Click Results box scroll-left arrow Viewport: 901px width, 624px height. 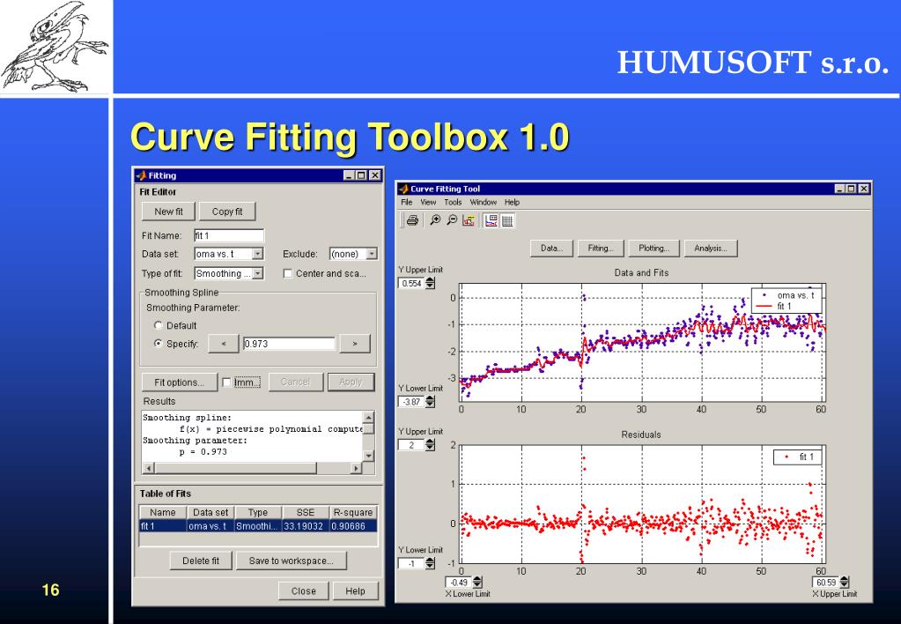[x=148, y=468]
